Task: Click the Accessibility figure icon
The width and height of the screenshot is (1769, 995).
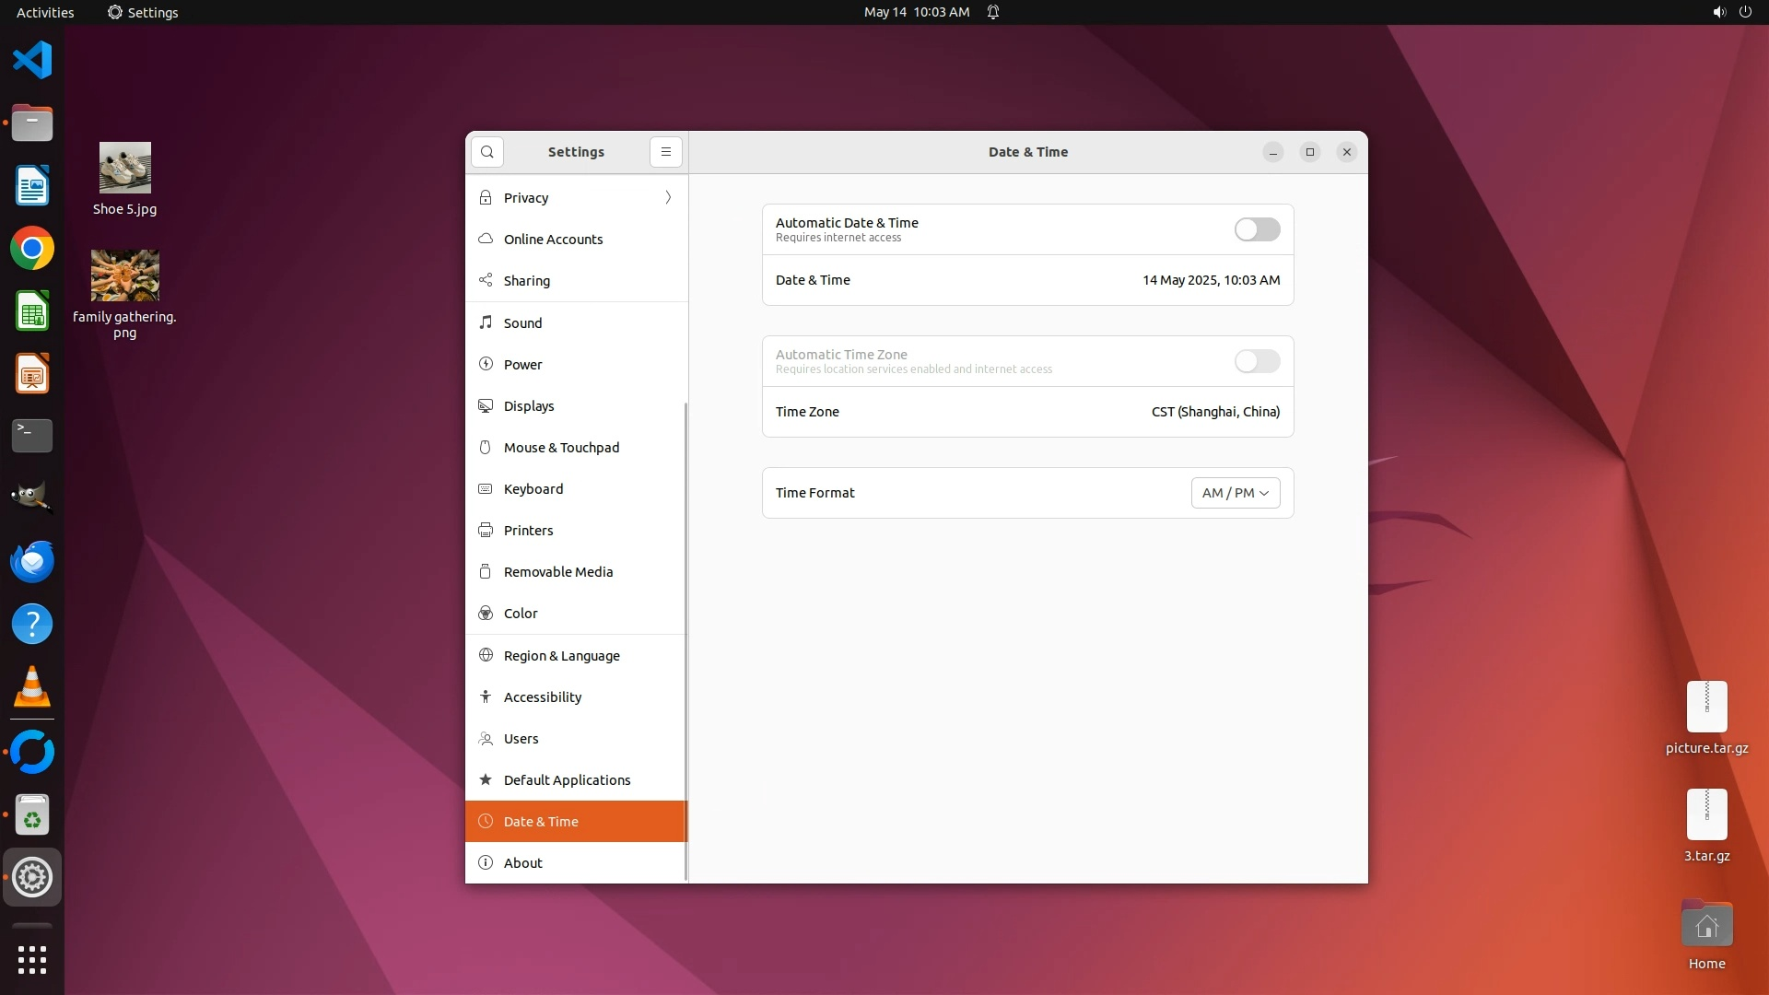Action: click(x=486, y=697)
